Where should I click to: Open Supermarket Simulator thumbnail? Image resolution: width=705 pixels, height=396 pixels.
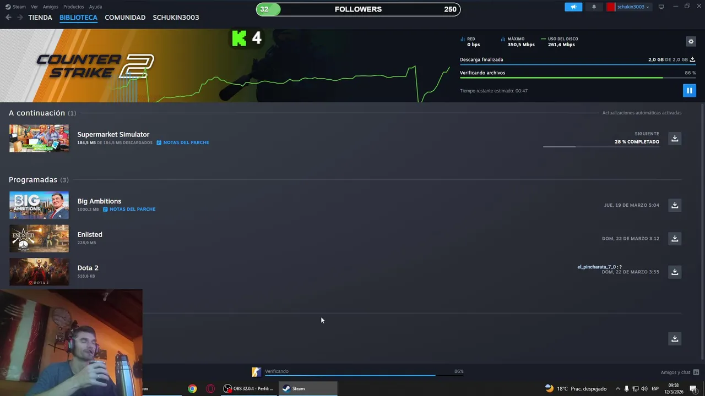point(39,138)
